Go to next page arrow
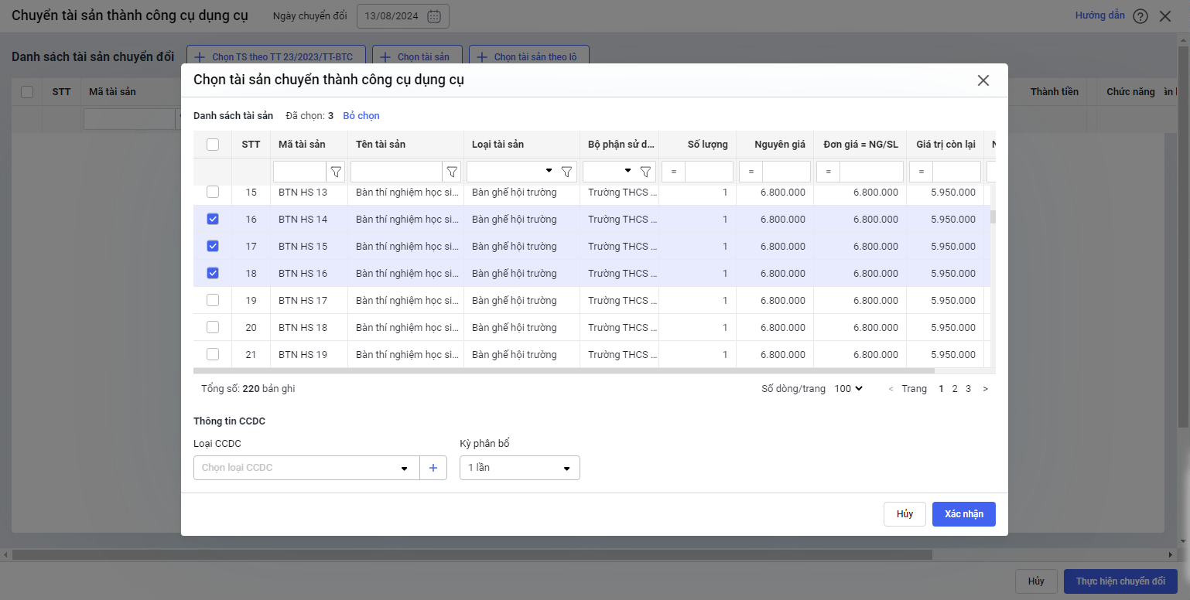 (985, 389)
